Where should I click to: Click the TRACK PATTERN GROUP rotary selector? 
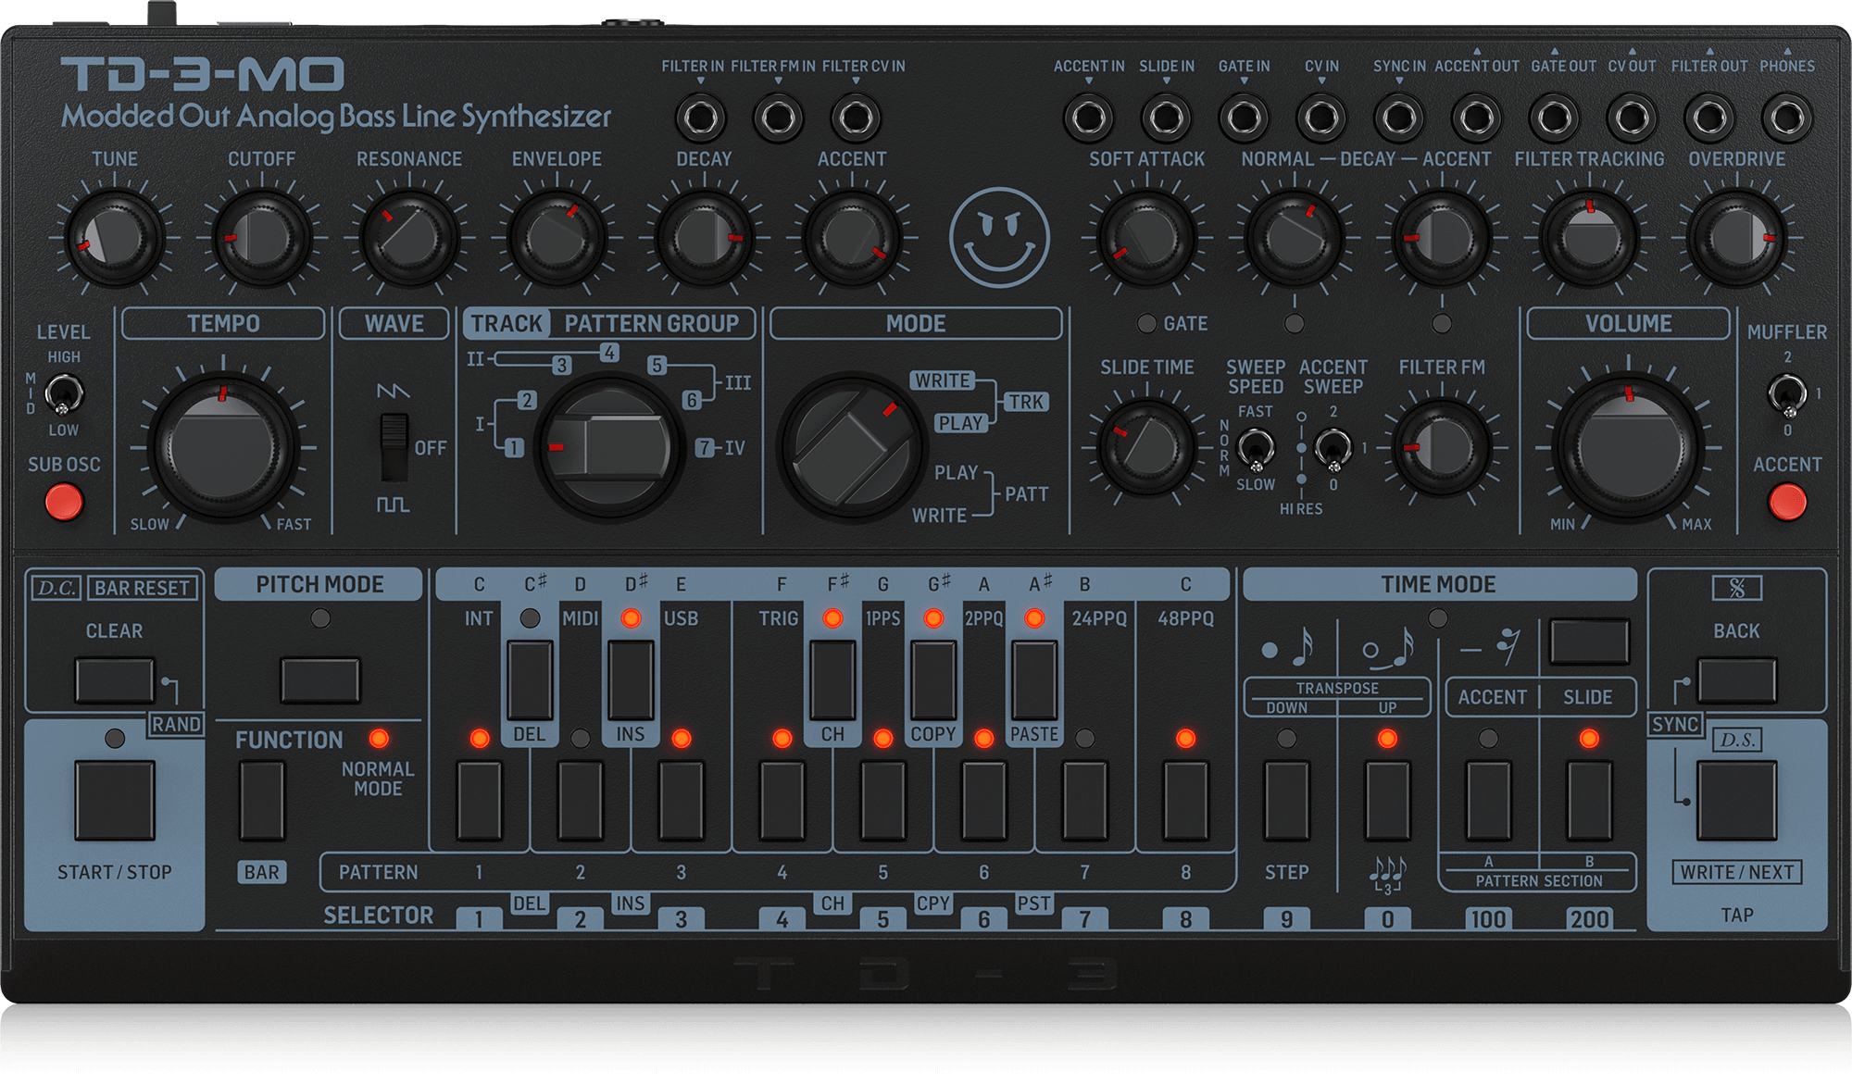pyautogui.click(x=608, y=447)
